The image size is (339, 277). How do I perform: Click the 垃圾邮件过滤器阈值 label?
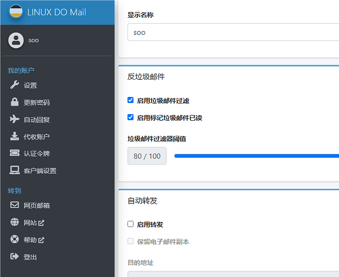click(157, 139)
